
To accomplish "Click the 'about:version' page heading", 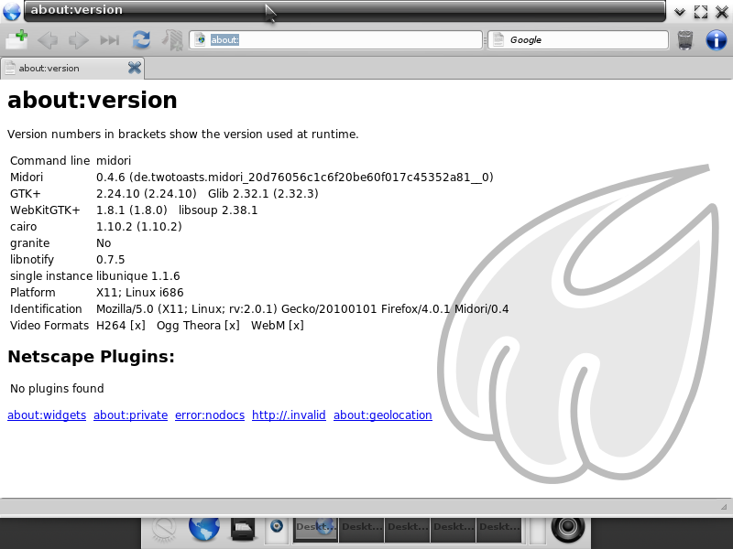I will point(93,100).
